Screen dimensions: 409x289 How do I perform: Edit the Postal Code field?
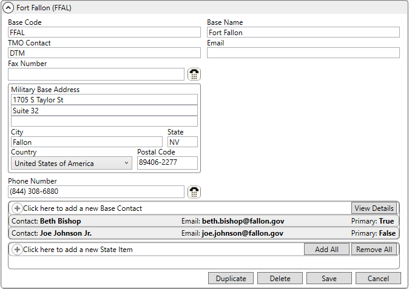(167, 163)
